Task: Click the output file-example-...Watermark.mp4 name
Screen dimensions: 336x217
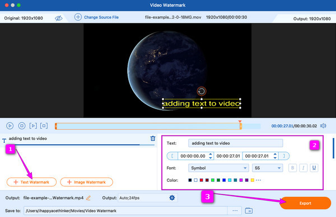Action: [53, 198]
